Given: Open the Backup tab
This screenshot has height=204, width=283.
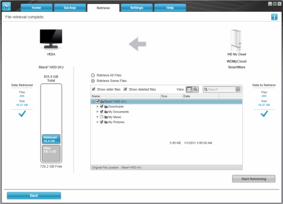Looking at the screenshot, I should coord(70,8).
